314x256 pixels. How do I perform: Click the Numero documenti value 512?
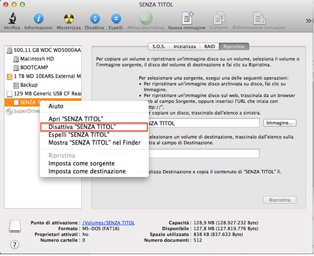[198, 240]
